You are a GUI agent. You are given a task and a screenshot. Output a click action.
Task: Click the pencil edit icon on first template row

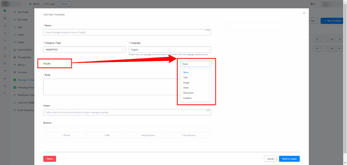click(x=340, y=39)
